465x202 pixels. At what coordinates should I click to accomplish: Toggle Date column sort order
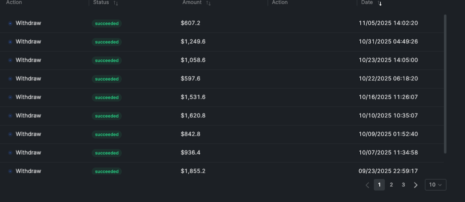coord(380,3)
